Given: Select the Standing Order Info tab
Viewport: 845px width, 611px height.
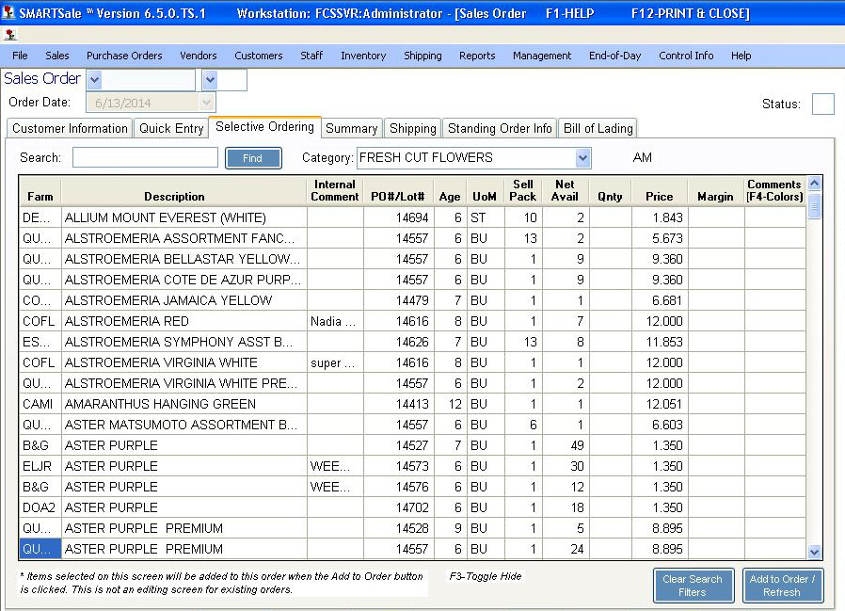Looking at the screenshot, I should click(500, 129).
